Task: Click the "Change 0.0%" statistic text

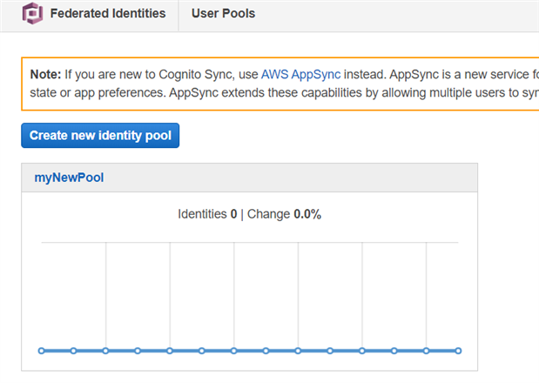Action: coord(284,214)
